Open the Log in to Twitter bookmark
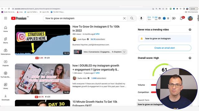The image size is (199, 111). coord(31,12)
